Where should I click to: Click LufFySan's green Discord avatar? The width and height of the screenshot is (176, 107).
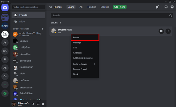pyautogui.click(x=15, y=47)
